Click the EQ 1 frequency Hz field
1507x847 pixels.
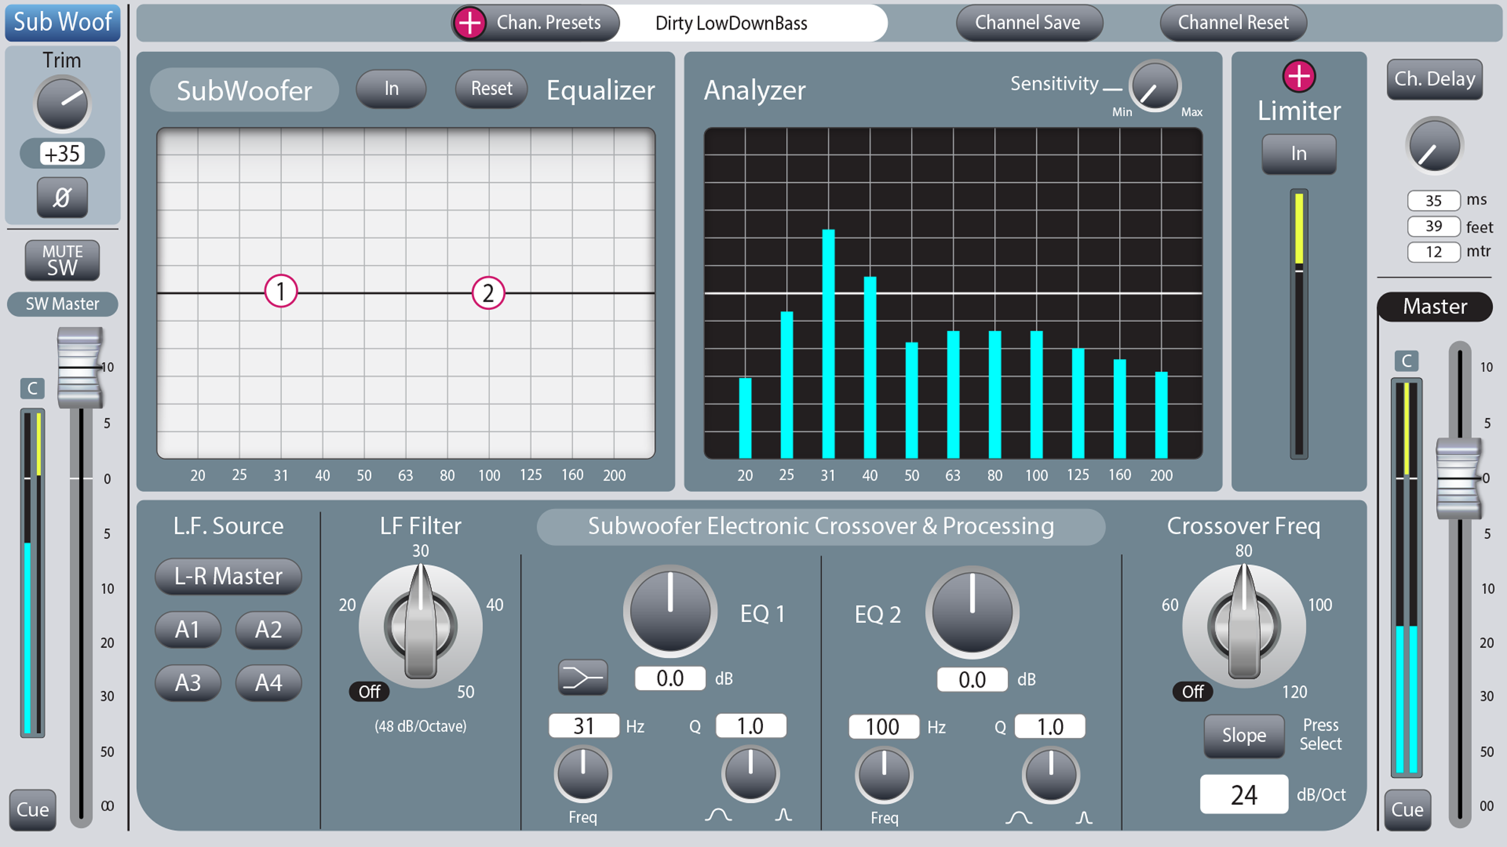pyautogui.click(x=584, y=726)
